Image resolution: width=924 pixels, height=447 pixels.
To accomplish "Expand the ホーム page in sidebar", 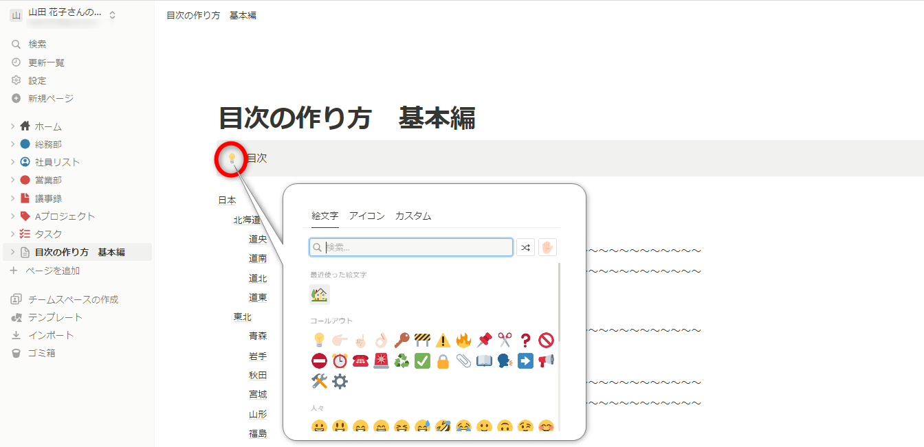I will click(12, 126).
